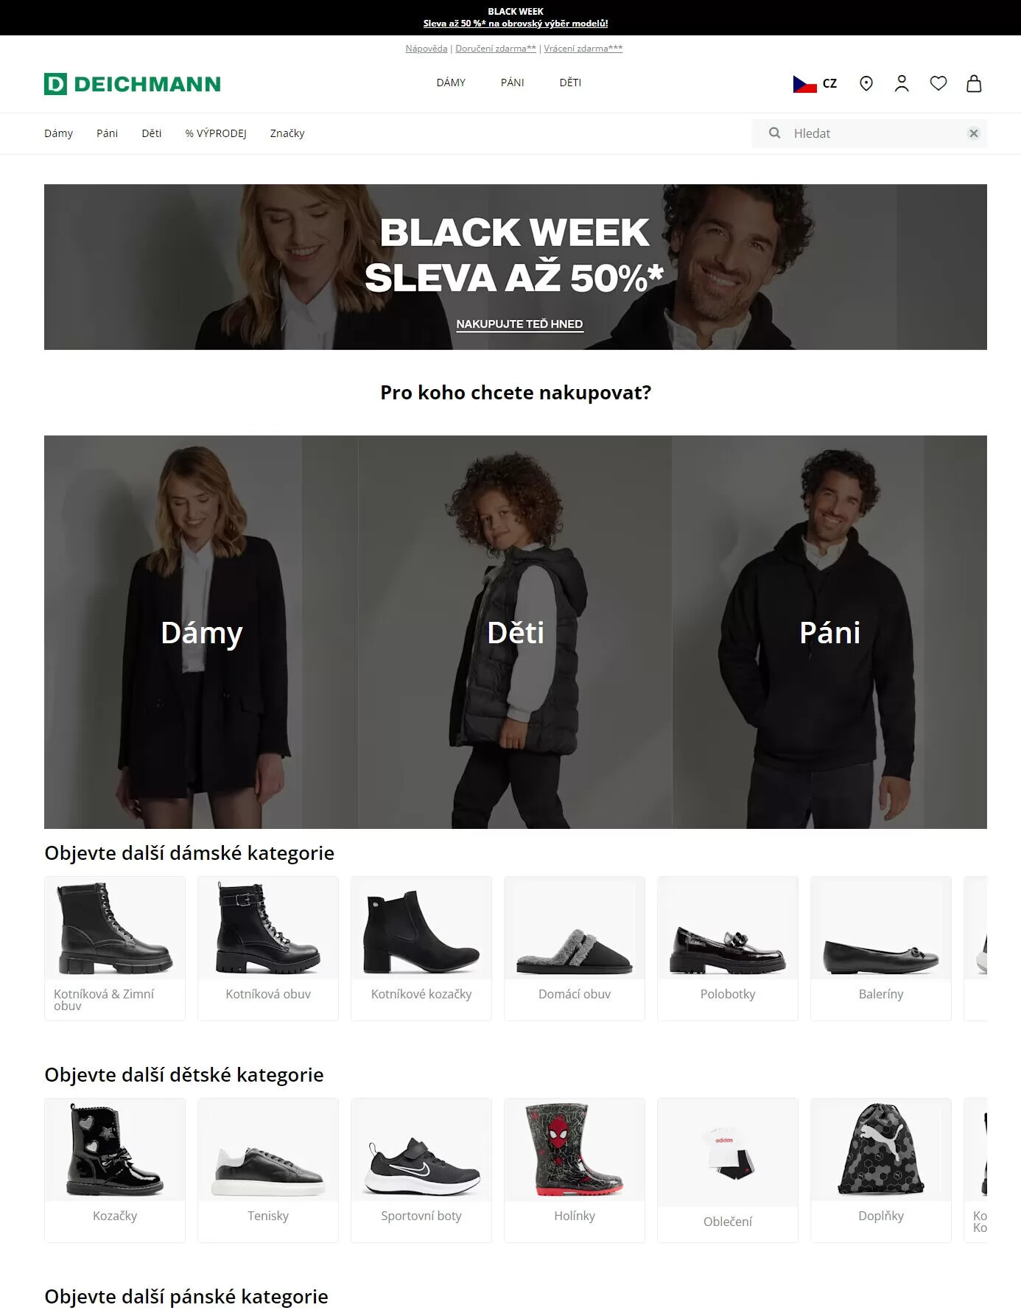Follow the Vrácení zdarma link
This screenshot has width=1021, height=1313.
[x=583, y=49]
